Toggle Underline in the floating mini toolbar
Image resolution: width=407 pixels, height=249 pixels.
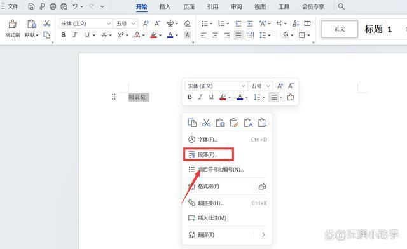211,97
